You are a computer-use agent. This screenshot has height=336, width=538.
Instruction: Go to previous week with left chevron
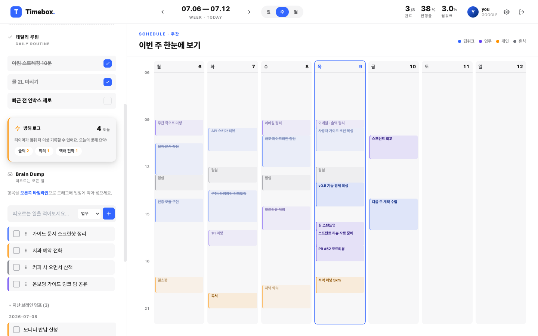click(163, 12)
